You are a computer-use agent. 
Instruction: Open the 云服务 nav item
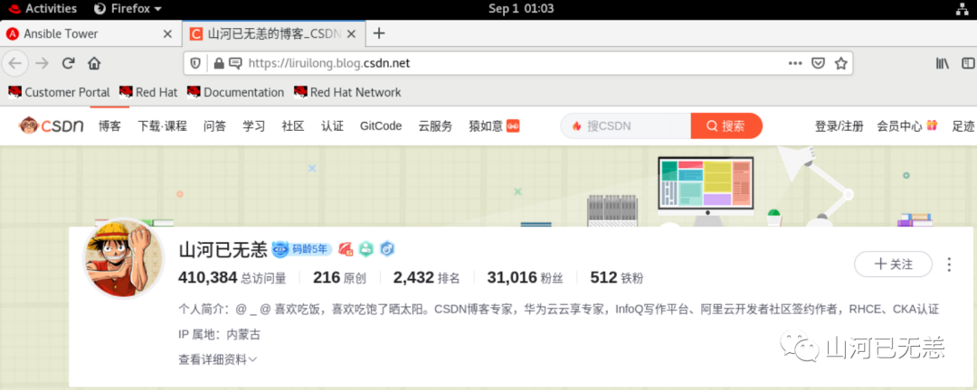(435, 126)
